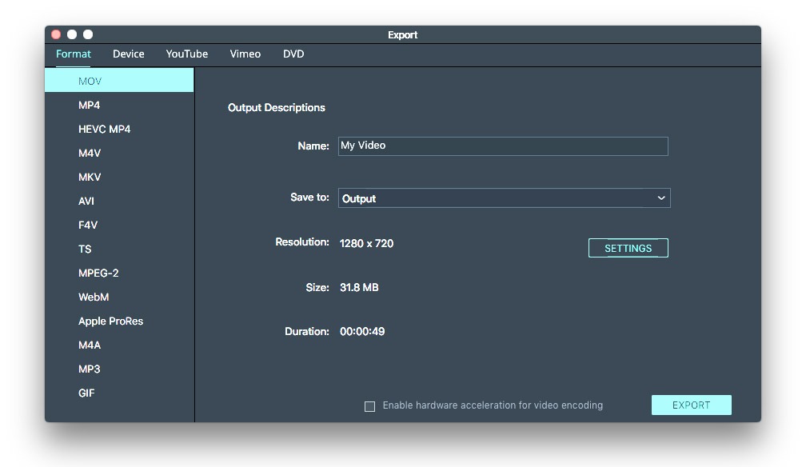The image size is (806, 467).
Task: Expand the Save to dropdown chevron
Action: 661,198
